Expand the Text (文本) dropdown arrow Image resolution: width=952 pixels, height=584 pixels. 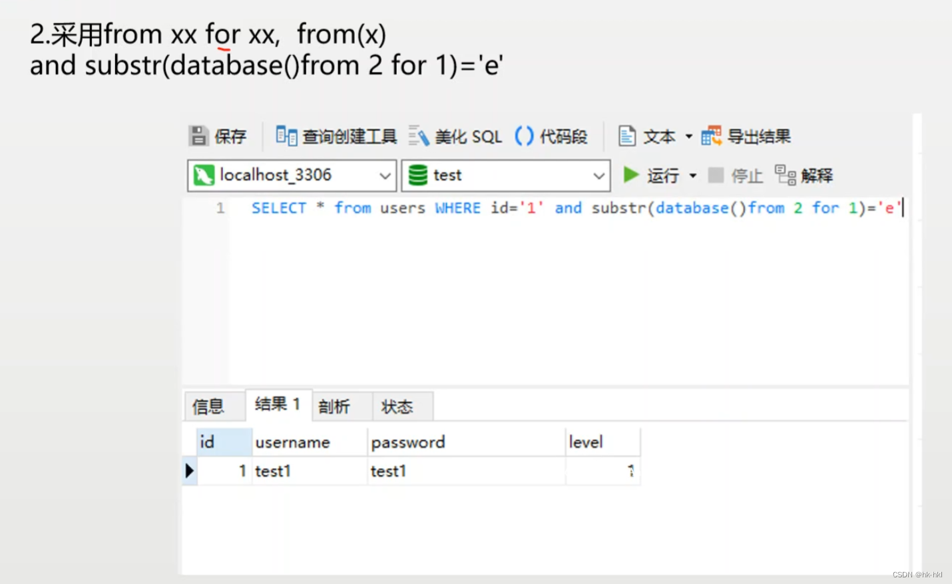(x=688, y=137)
